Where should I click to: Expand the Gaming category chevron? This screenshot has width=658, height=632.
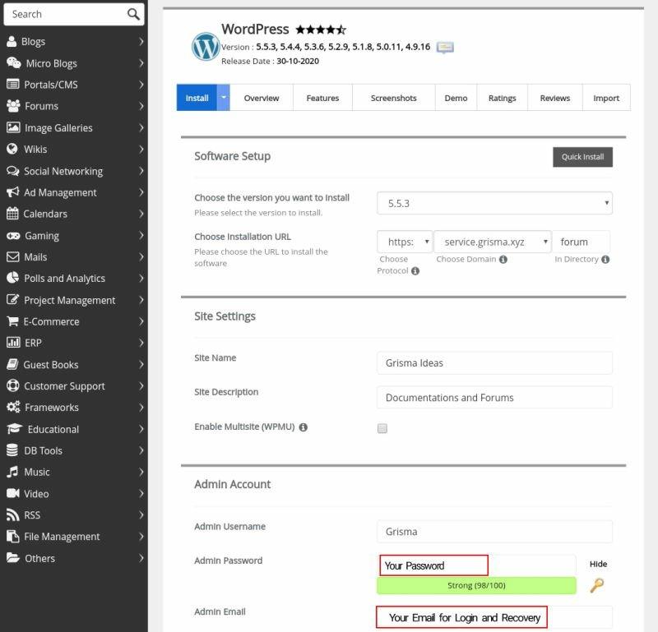coord(141,235)
